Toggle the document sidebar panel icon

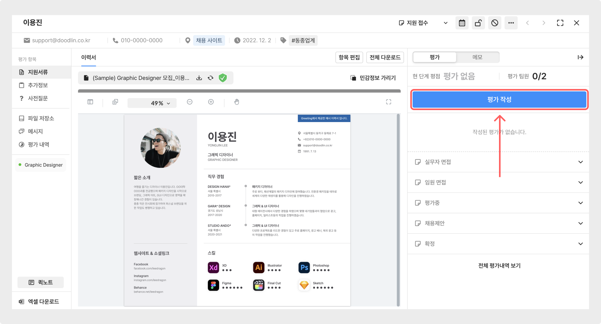pyautogui.click(x=90, y=102)
